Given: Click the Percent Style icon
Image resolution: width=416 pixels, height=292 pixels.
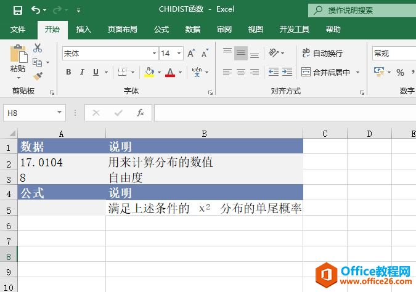Looking at the screenshot, I should point(400,72).
